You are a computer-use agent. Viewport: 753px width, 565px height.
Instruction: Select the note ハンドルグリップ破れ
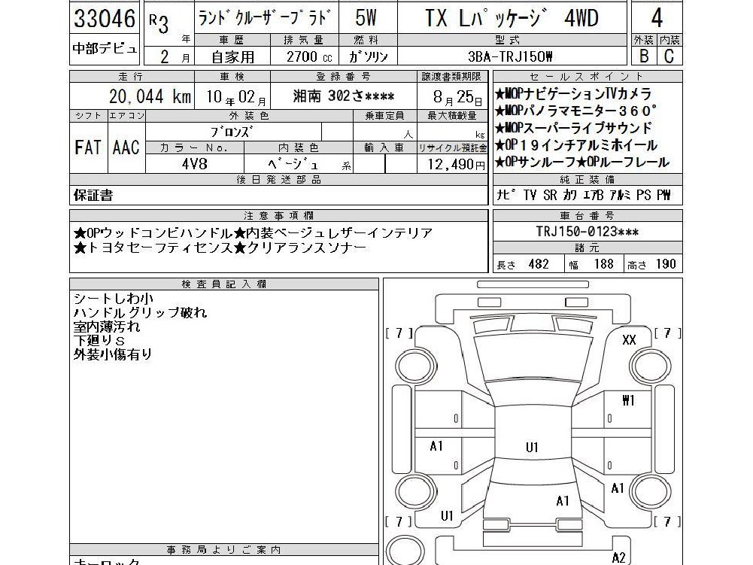click(x=140, y=313)
